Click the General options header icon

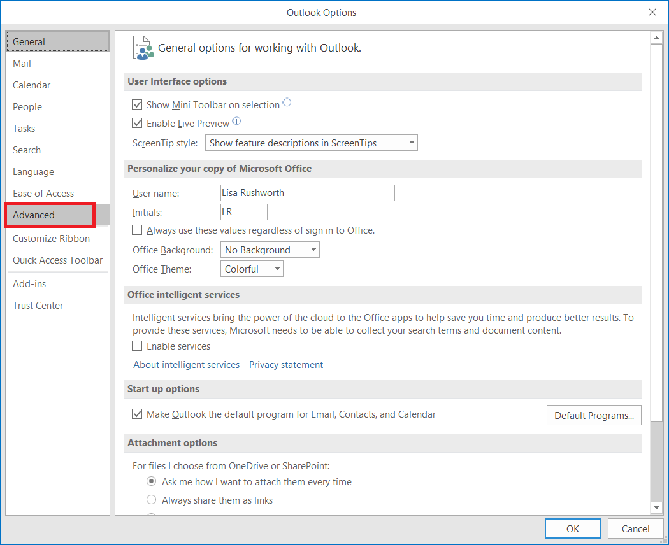143,48
